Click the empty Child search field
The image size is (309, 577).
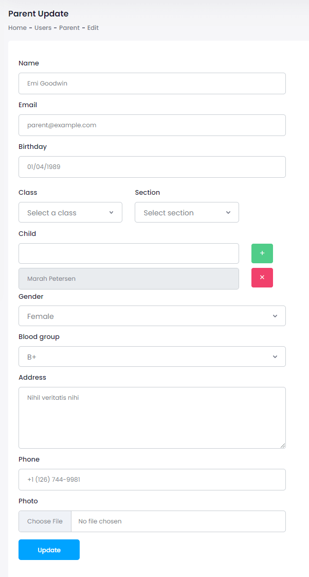(x=129, y=253)
